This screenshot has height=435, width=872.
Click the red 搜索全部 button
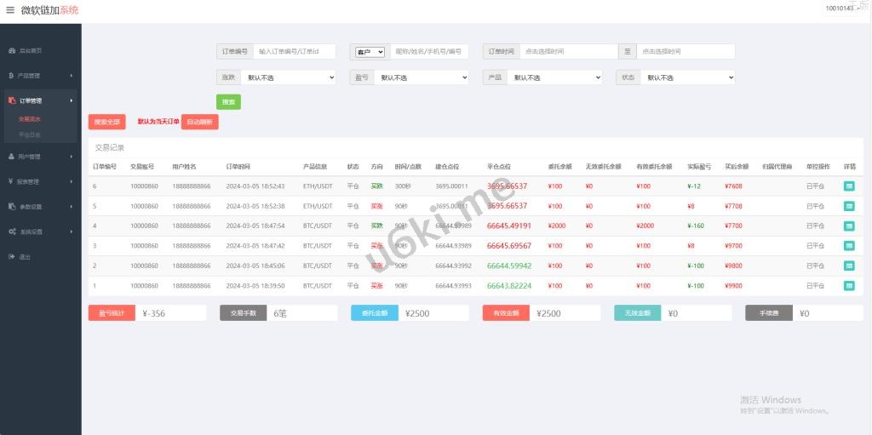coord(106,122)
